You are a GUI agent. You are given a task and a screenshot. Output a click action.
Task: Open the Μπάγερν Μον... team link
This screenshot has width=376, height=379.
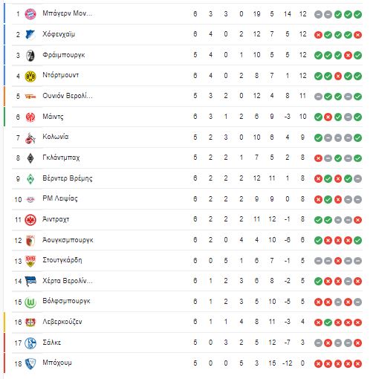click(x=67, y=13)
